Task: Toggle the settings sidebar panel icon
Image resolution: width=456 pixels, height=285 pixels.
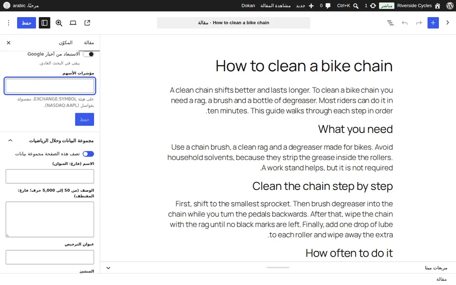Action: (x=45, y=23)
